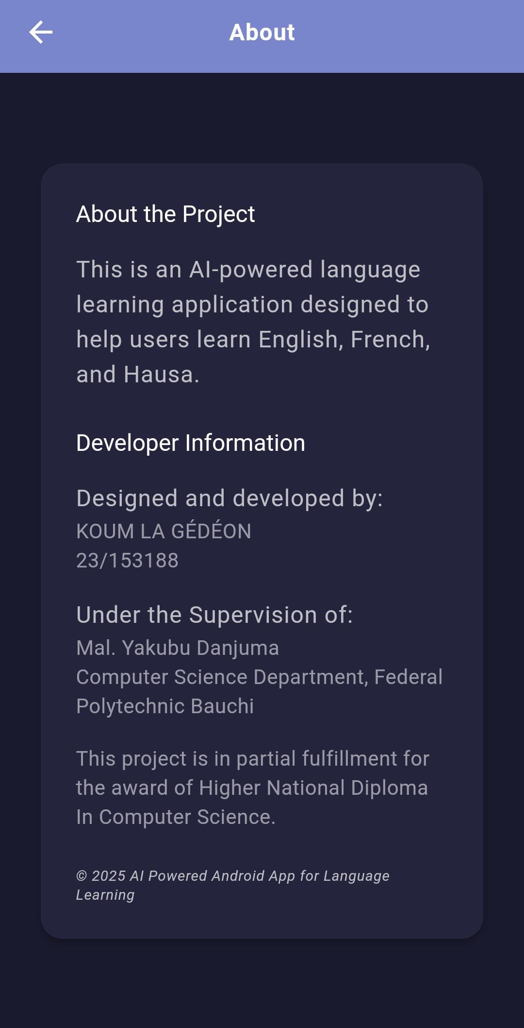Tap the Federal Polytechnic Bauchi text
Screen dimensions: 524x1028
165,705
